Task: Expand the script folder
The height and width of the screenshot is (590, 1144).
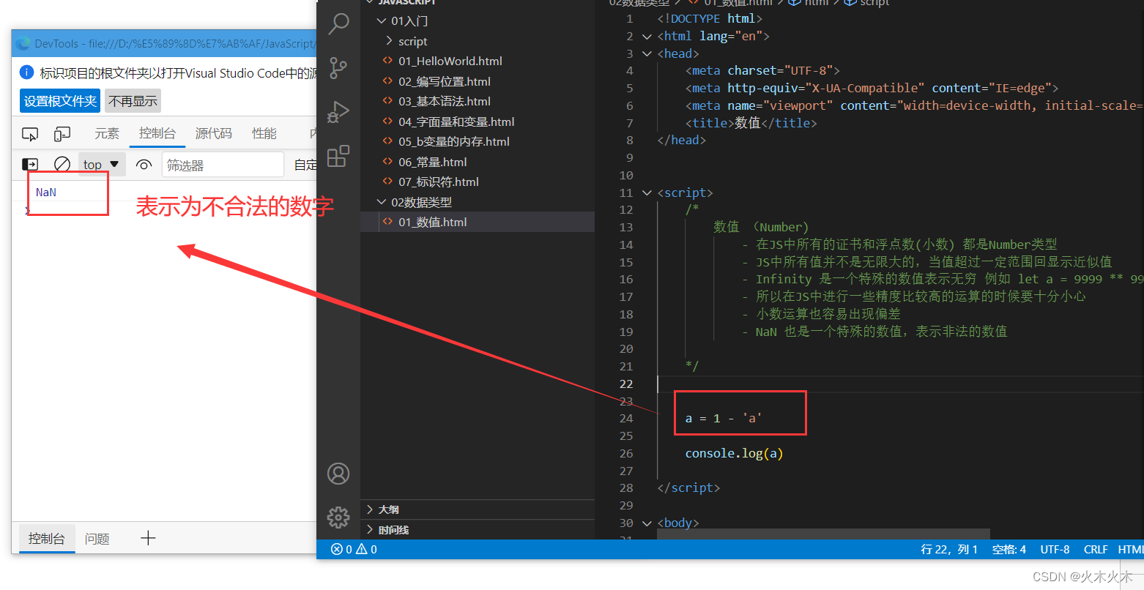Action: click(x=478, y=41)
